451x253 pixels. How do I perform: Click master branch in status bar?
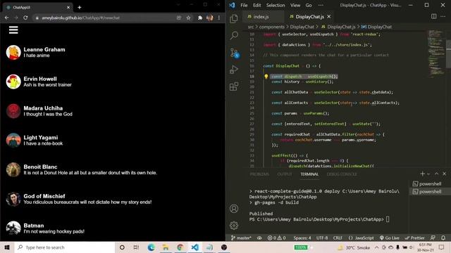pyautogui.click(x=241, y=238)
